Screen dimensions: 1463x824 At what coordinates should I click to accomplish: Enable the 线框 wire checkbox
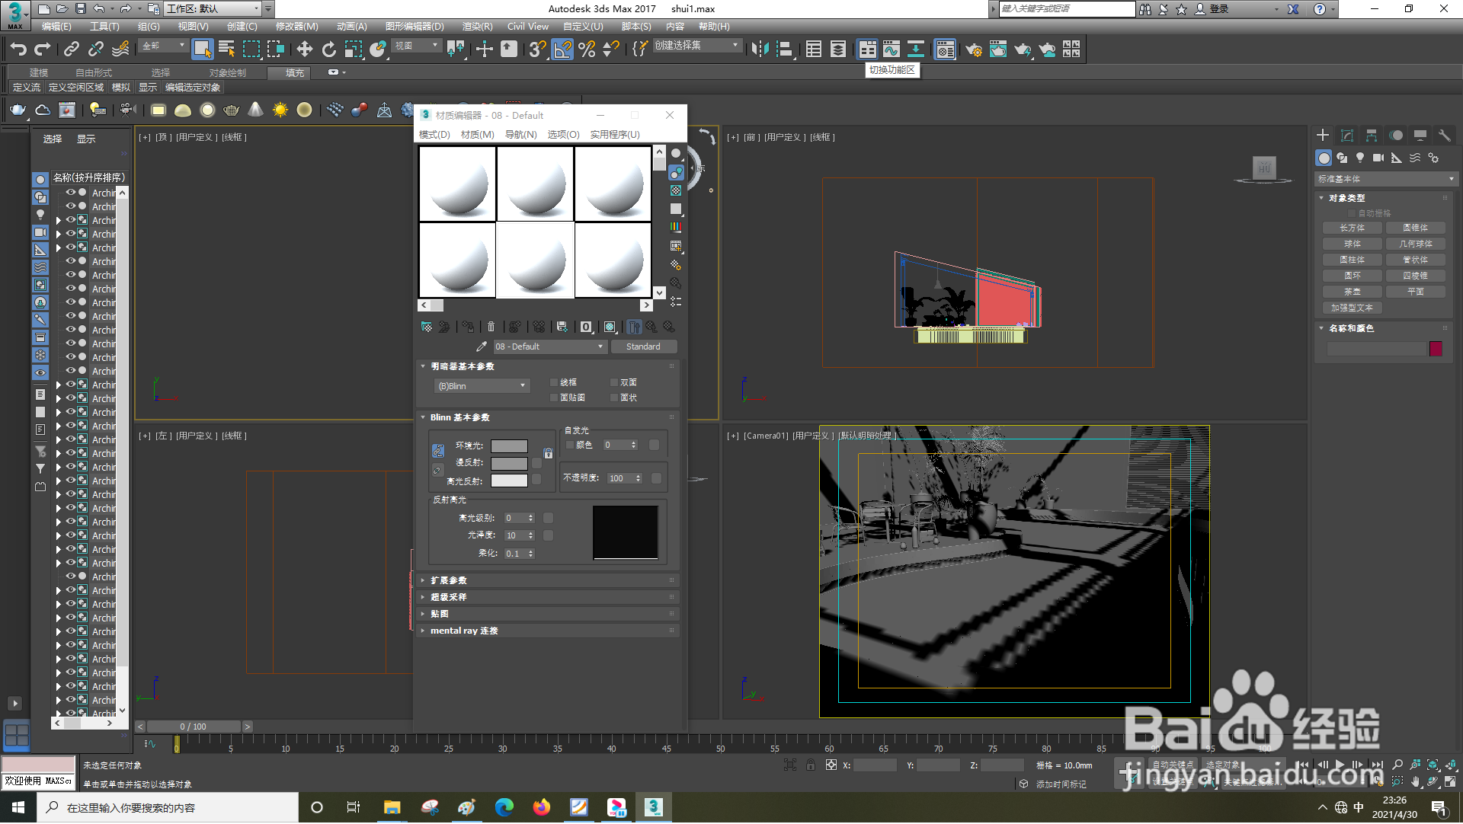tap(554, 382)
